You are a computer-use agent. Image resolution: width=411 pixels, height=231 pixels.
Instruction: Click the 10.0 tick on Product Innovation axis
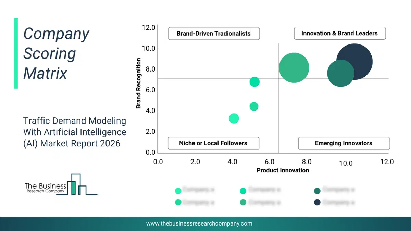346,163
